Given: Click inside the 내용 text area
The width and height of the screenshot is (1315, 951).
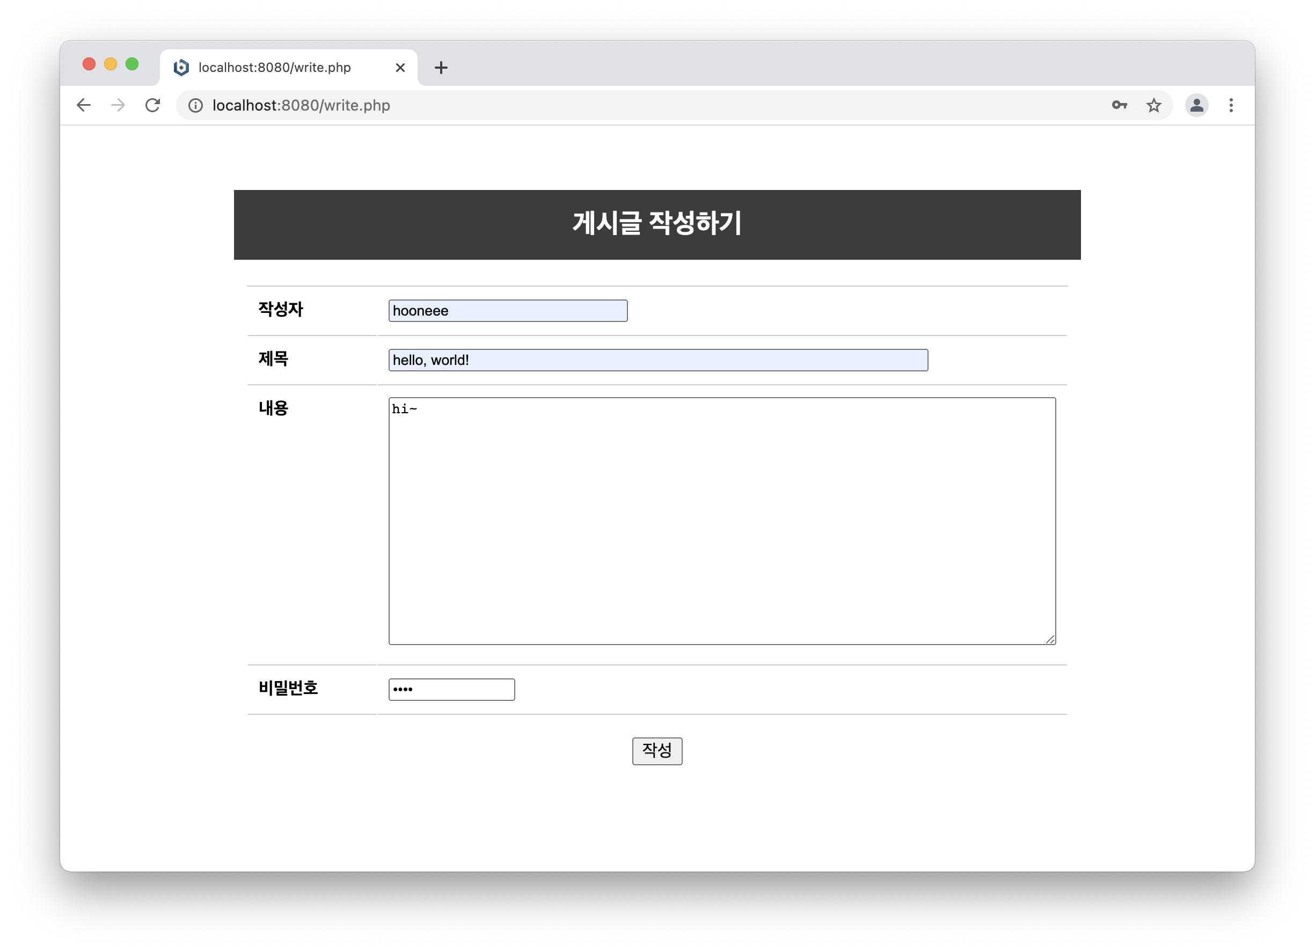Looking at the screenshot, I should pos(721,520).
